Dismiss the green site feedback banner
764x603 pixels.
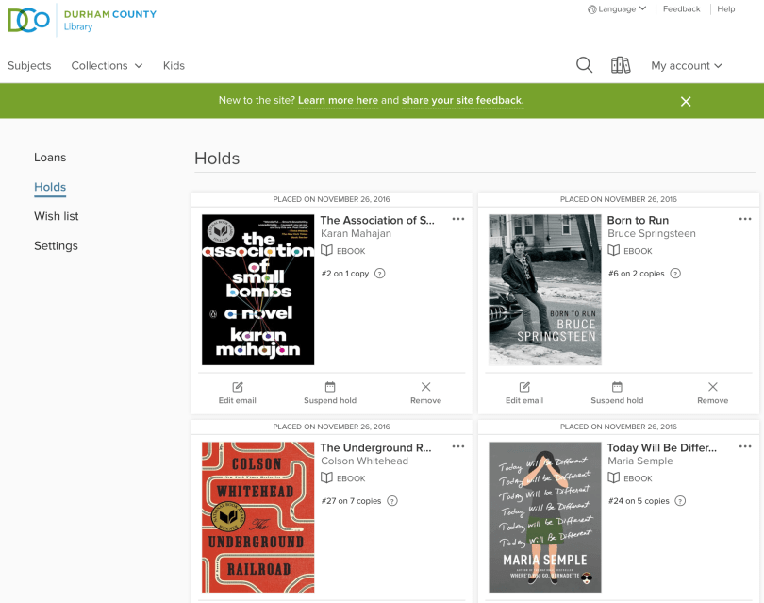686,101
